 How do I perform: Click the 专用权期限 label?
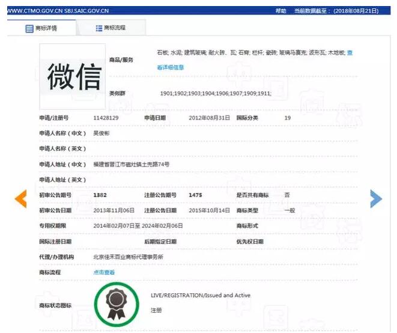coord(52,226)
